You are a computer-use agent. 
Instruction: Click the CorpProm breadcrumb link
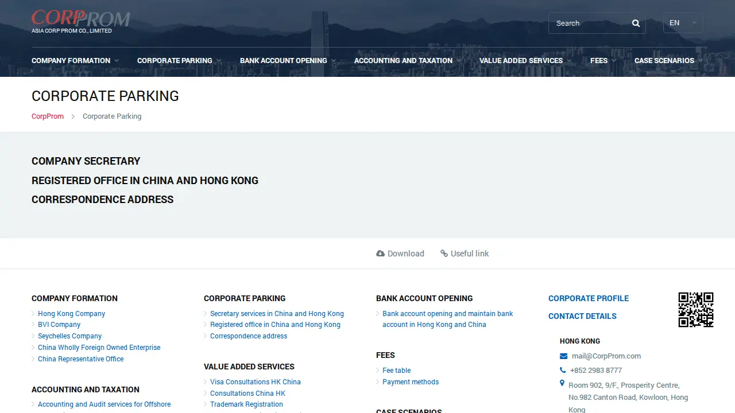48,116
